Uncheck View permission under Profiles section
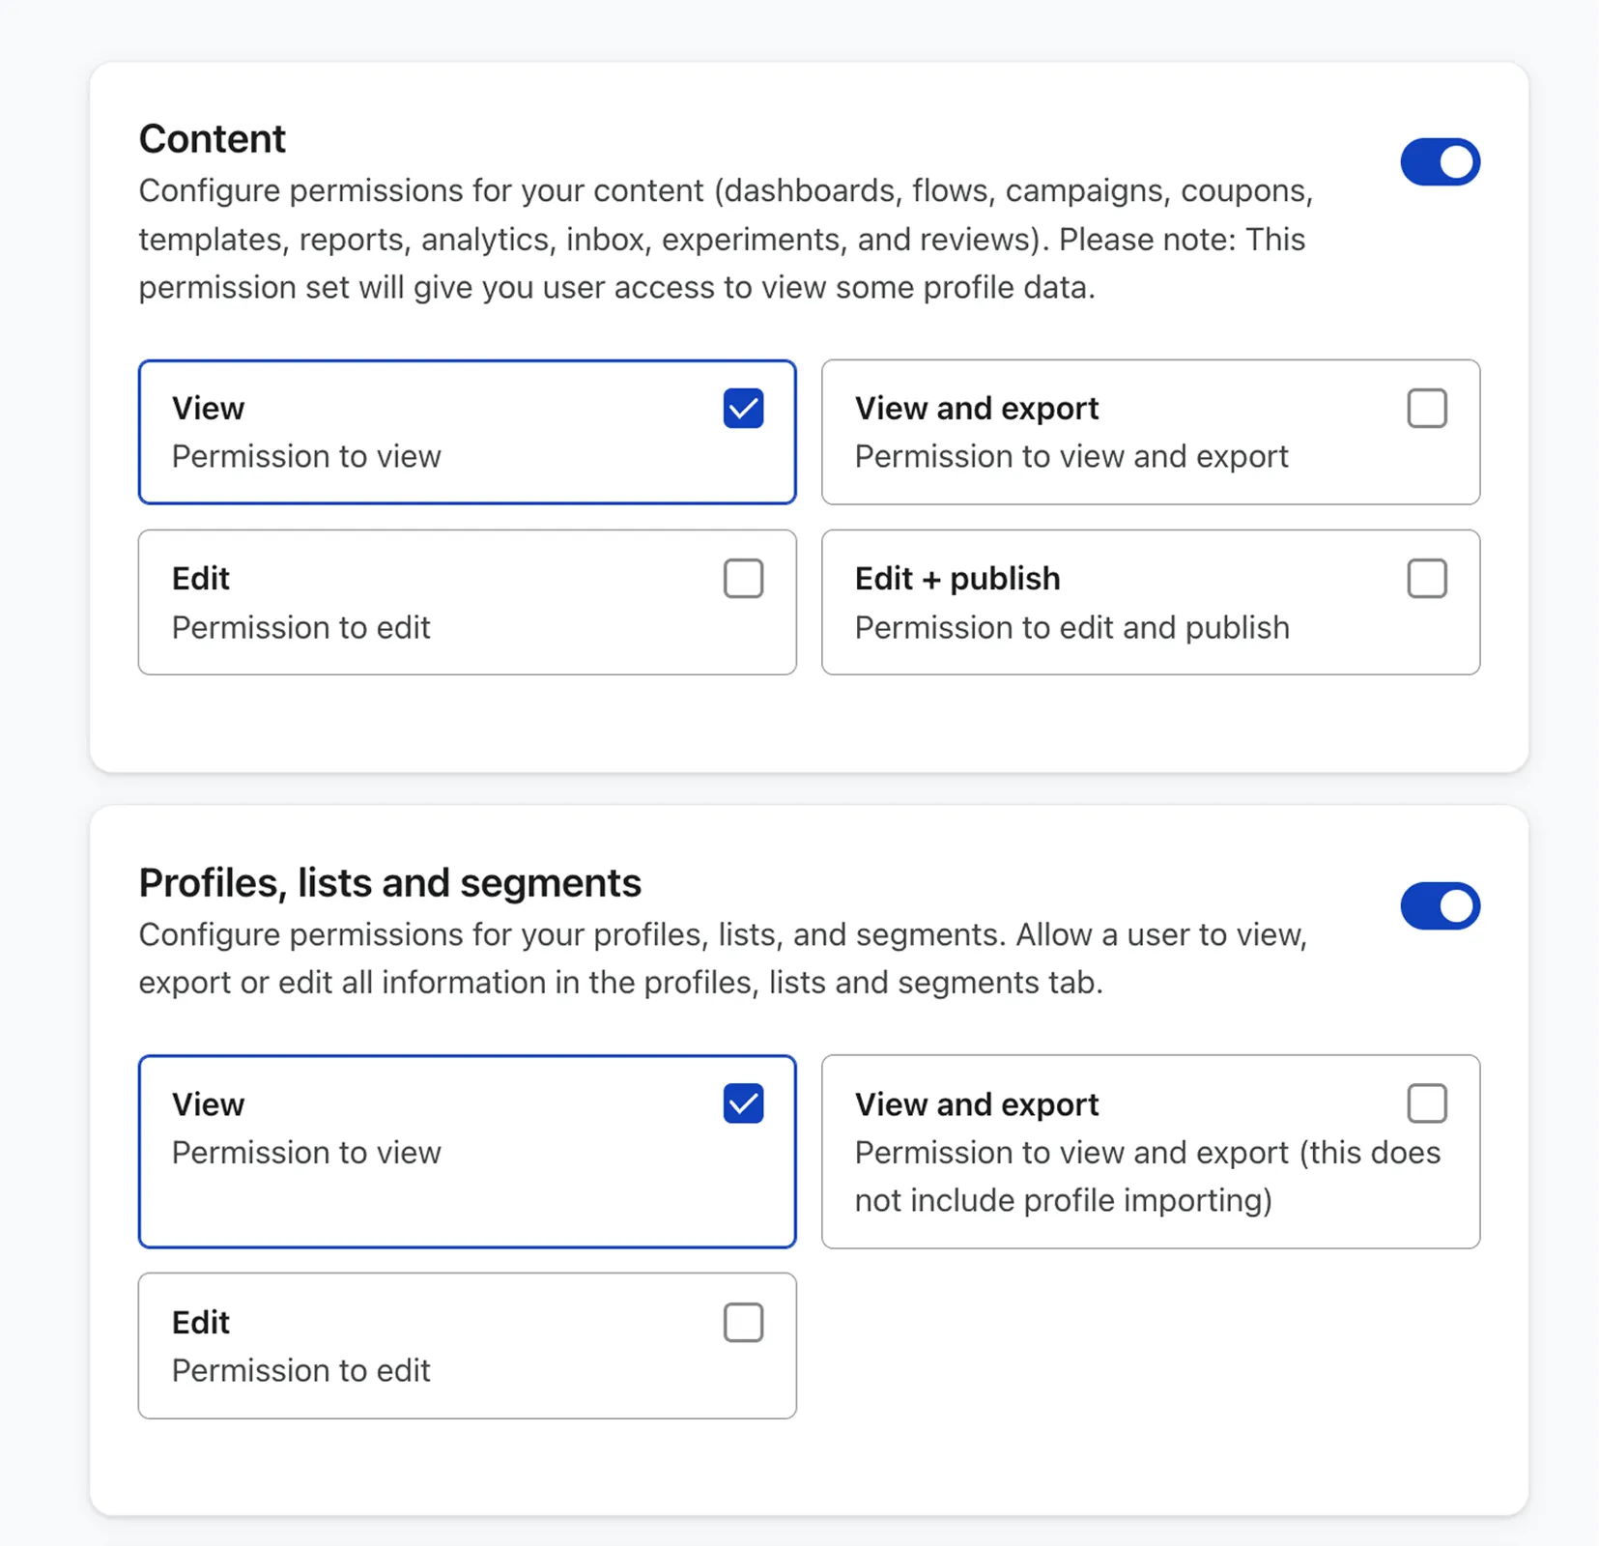This screenshot has height=1546, width=1599. click(743, 1102)
